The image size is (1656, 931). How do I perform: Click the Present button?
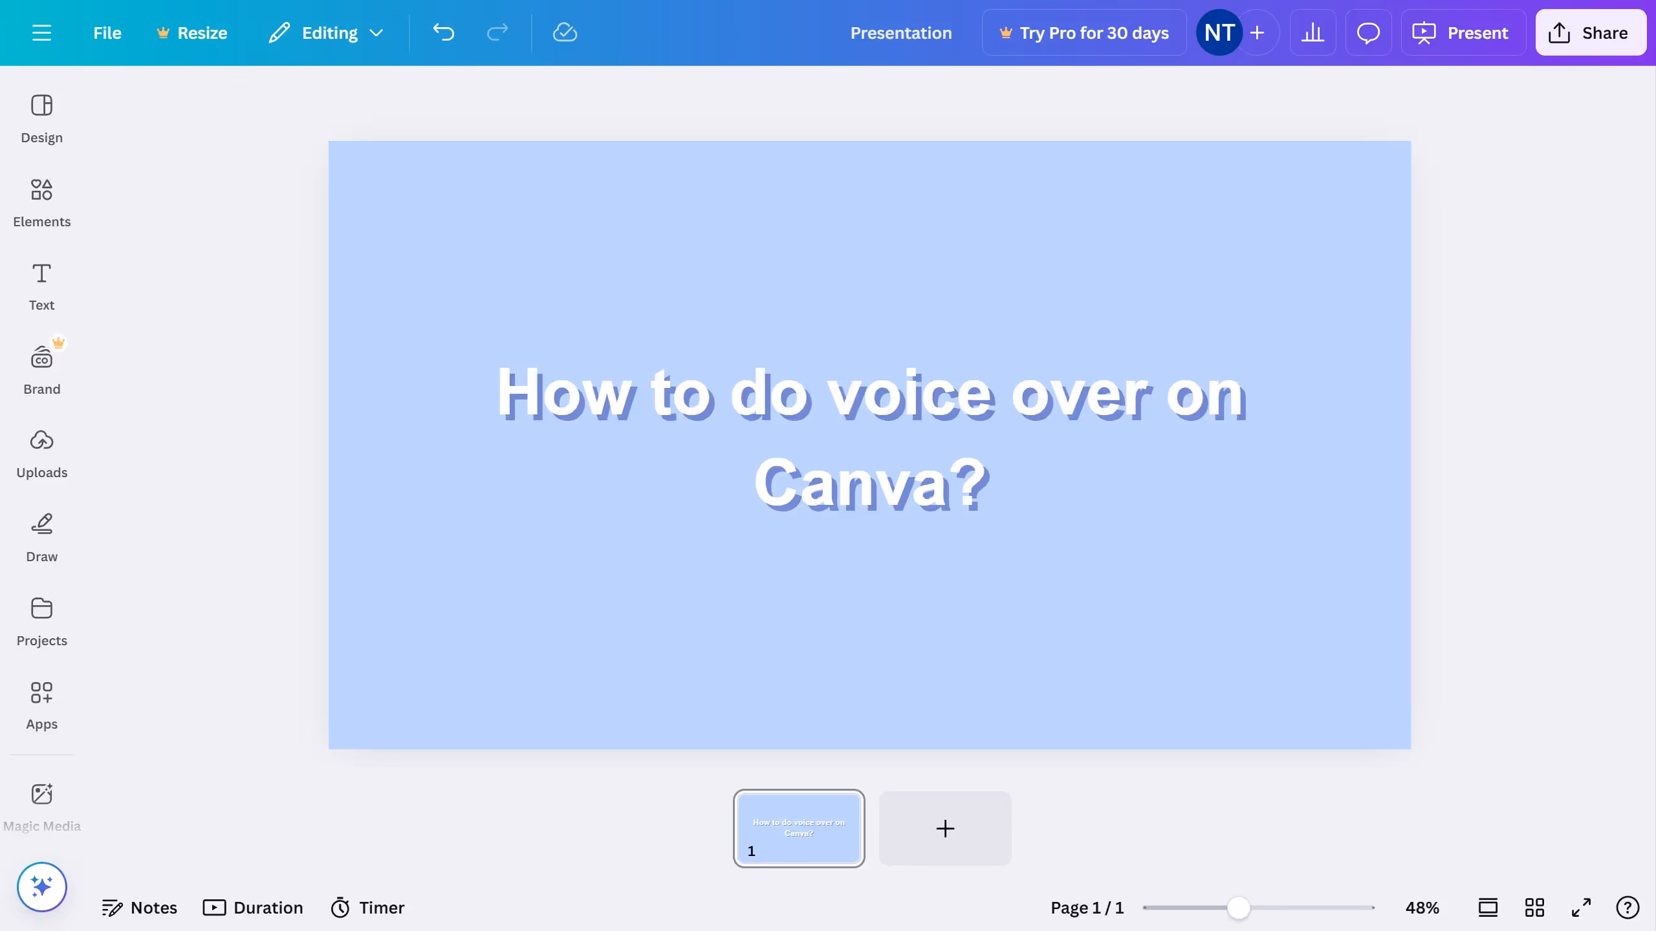[x=1463, y=32]
